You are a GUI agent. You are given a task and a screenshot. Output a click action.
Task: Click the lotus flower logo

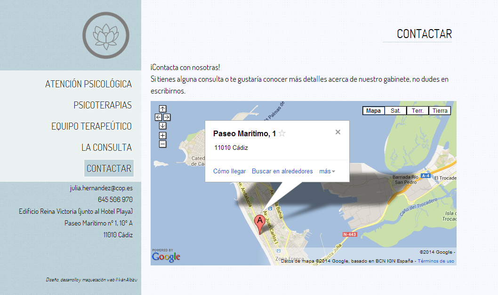(106, 35)
